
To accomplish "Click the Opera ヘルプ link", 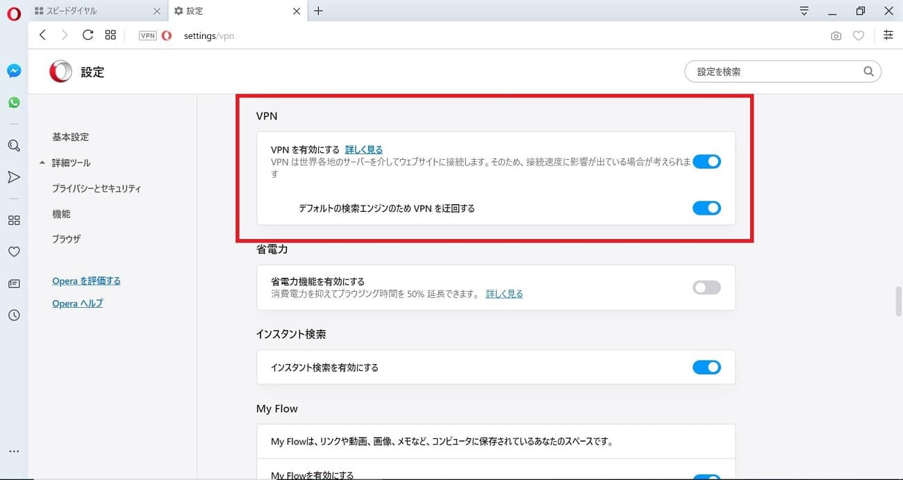I will point(77,304).
